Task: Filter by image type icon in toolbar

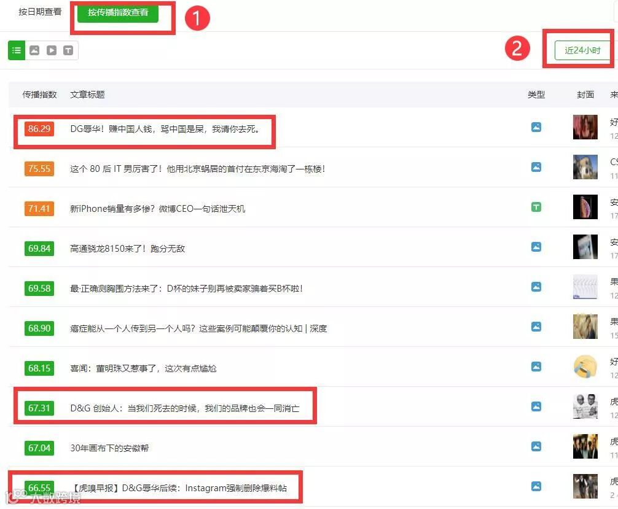Action: pyautogui.click(x=34, y=50)
